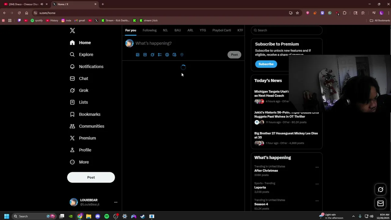Bookmark this page with star icon

pyautogui.click(x=297, y=13)
